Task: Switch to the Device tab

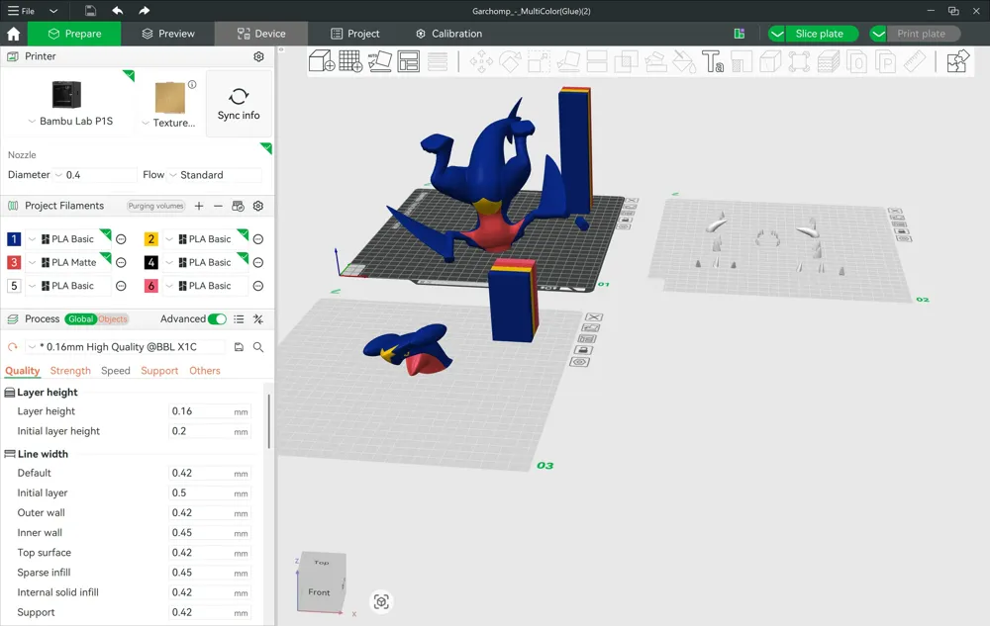Action: [261, 34]
